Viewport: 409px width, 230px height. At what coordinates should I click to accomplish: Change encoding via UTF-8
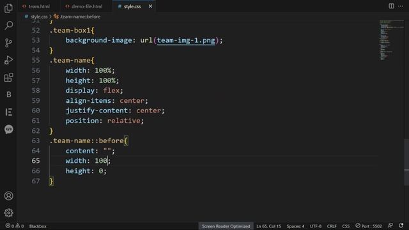[316, 226]
